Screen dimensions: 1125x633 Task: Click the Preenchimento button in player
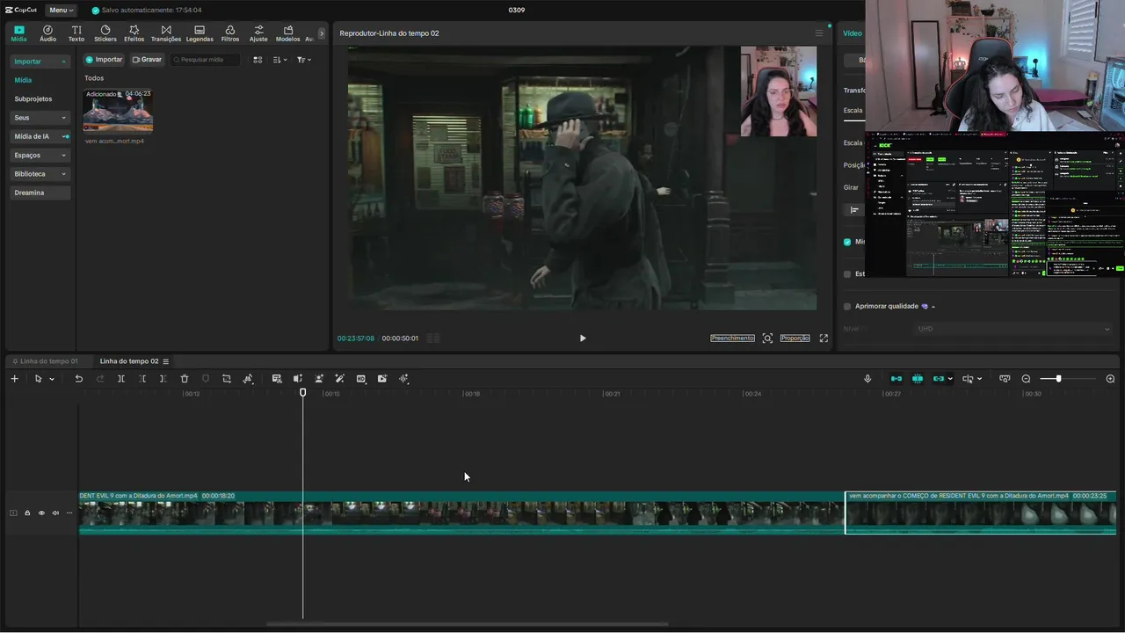coord(732,338)
